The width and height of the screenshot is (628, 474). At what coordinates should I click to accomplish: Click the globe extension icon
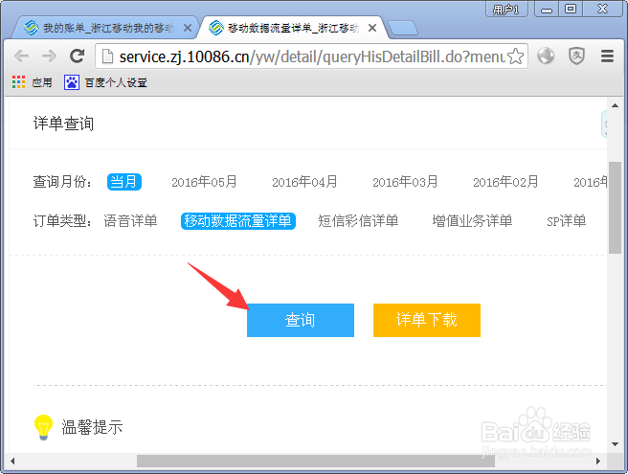point(546,56)
